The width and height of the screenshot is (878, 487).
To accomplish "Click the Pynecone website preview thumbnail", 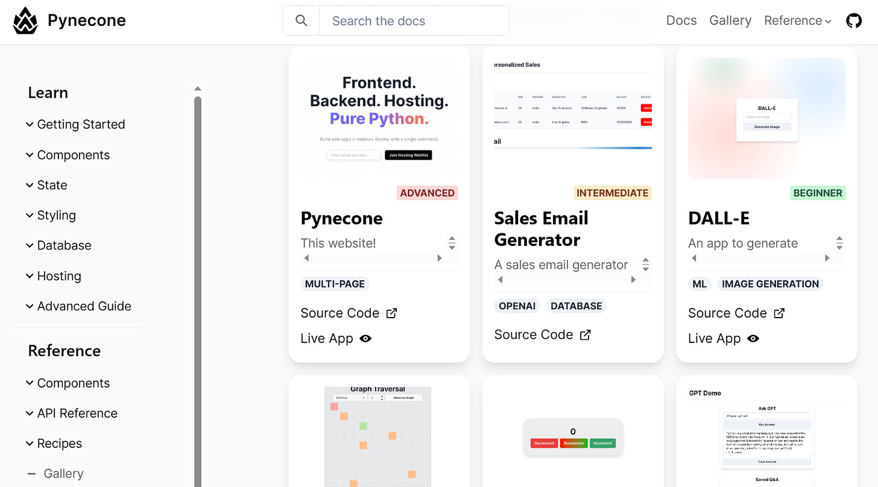I will click(379, 119).
